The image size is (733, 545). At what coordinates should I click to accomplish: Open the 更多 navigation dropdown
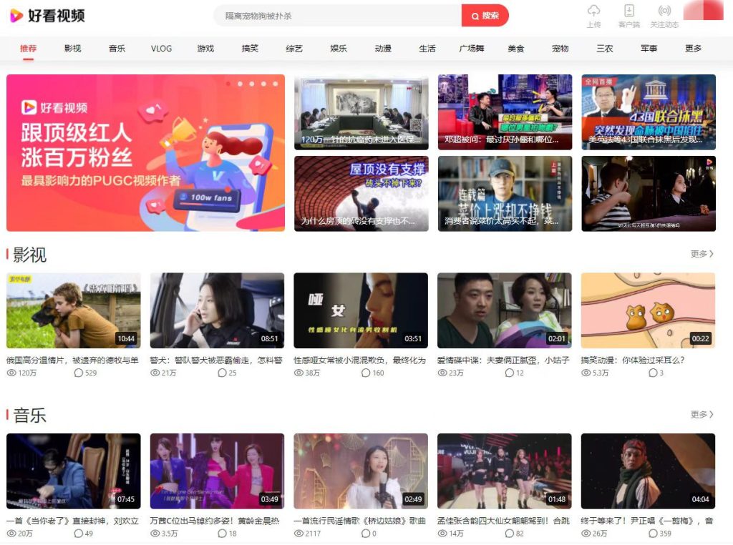[x=692, y=48]
